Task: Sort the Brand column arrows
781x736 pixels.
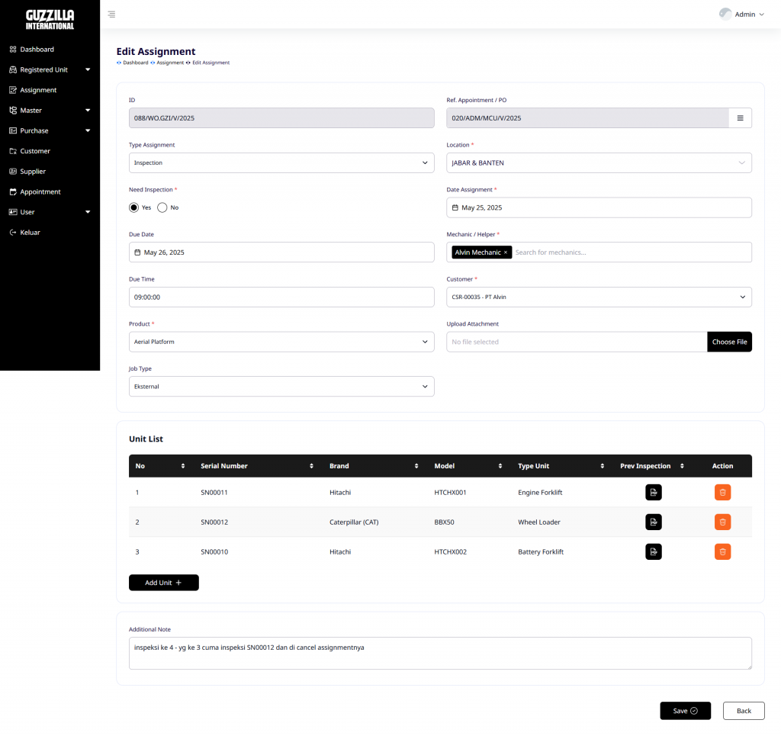Action: click(x=416, y=466)
